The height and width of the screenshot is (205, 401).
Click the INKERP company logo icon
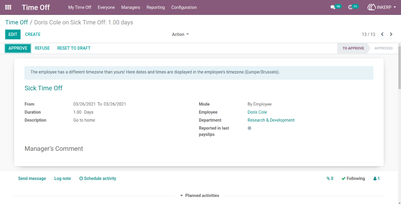click(x=371, y=7)
